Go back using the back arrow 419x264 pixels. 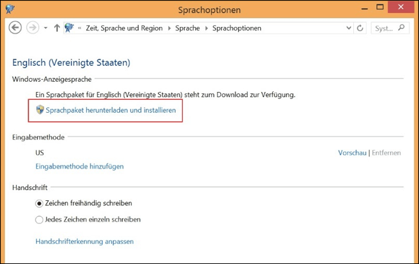pos(15,28)
